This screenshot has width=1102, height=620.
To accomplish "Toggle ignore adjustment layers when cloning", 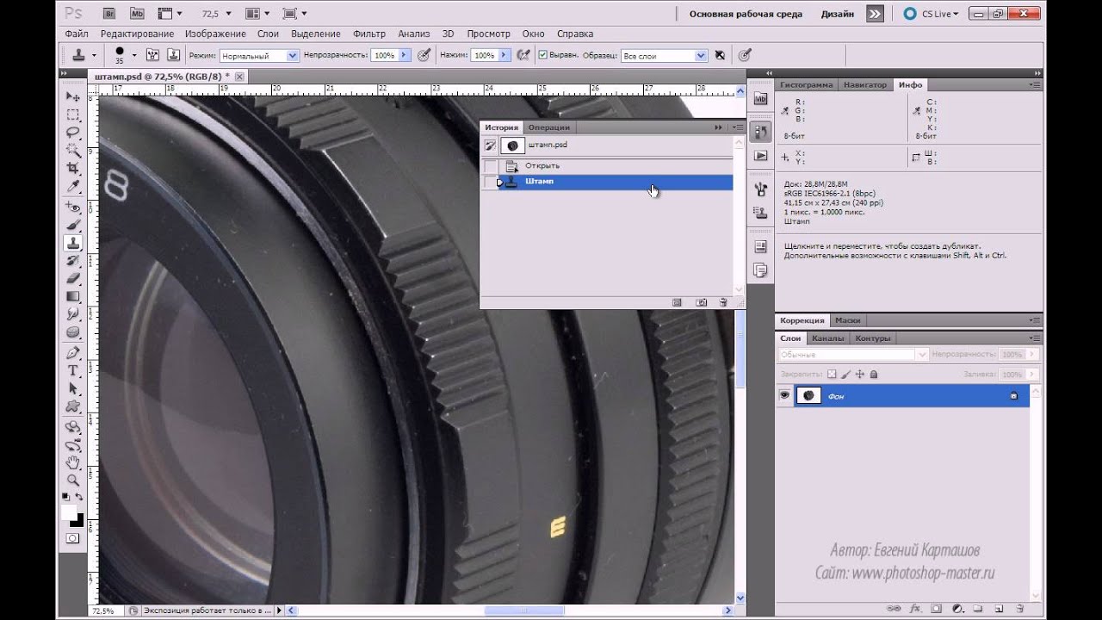I will (720, 55).
